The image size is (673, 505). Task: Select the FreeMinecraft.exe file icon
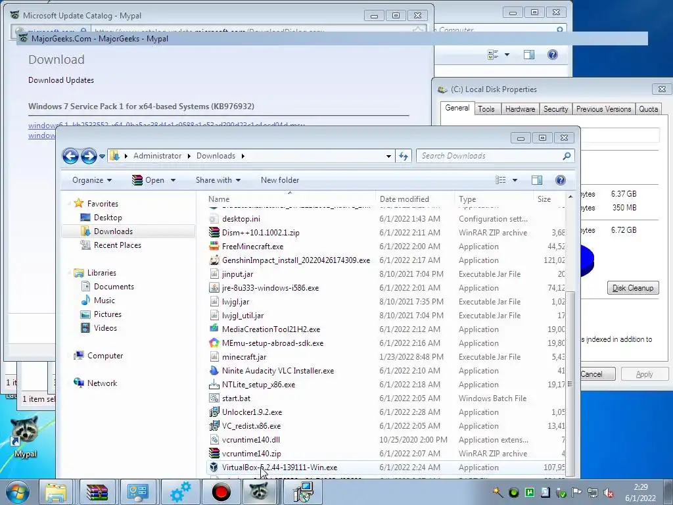point(214,246)
